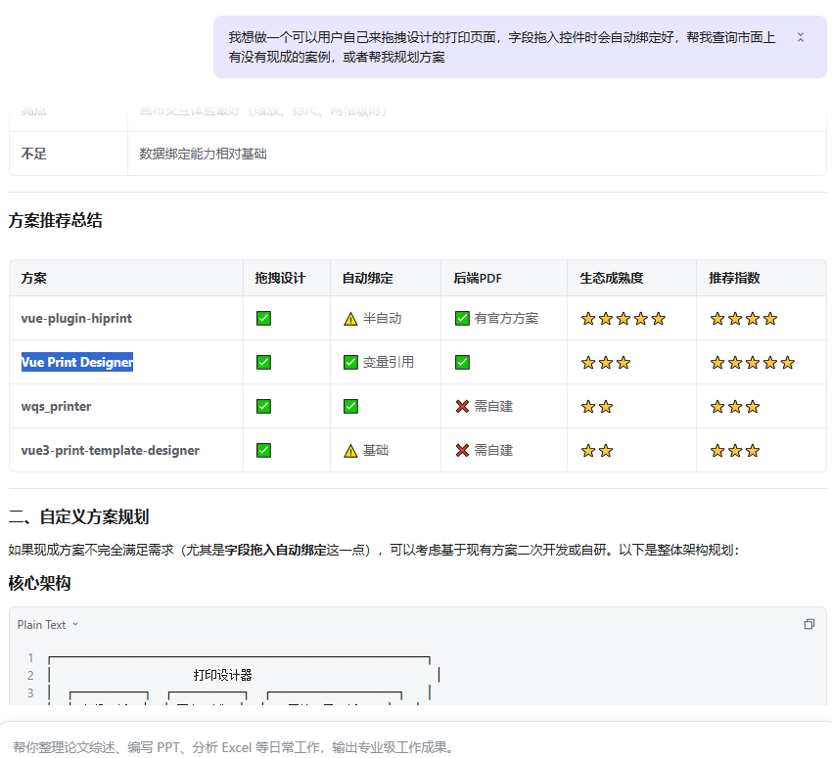Click the highlighted Vue Print Designer text

77,362
